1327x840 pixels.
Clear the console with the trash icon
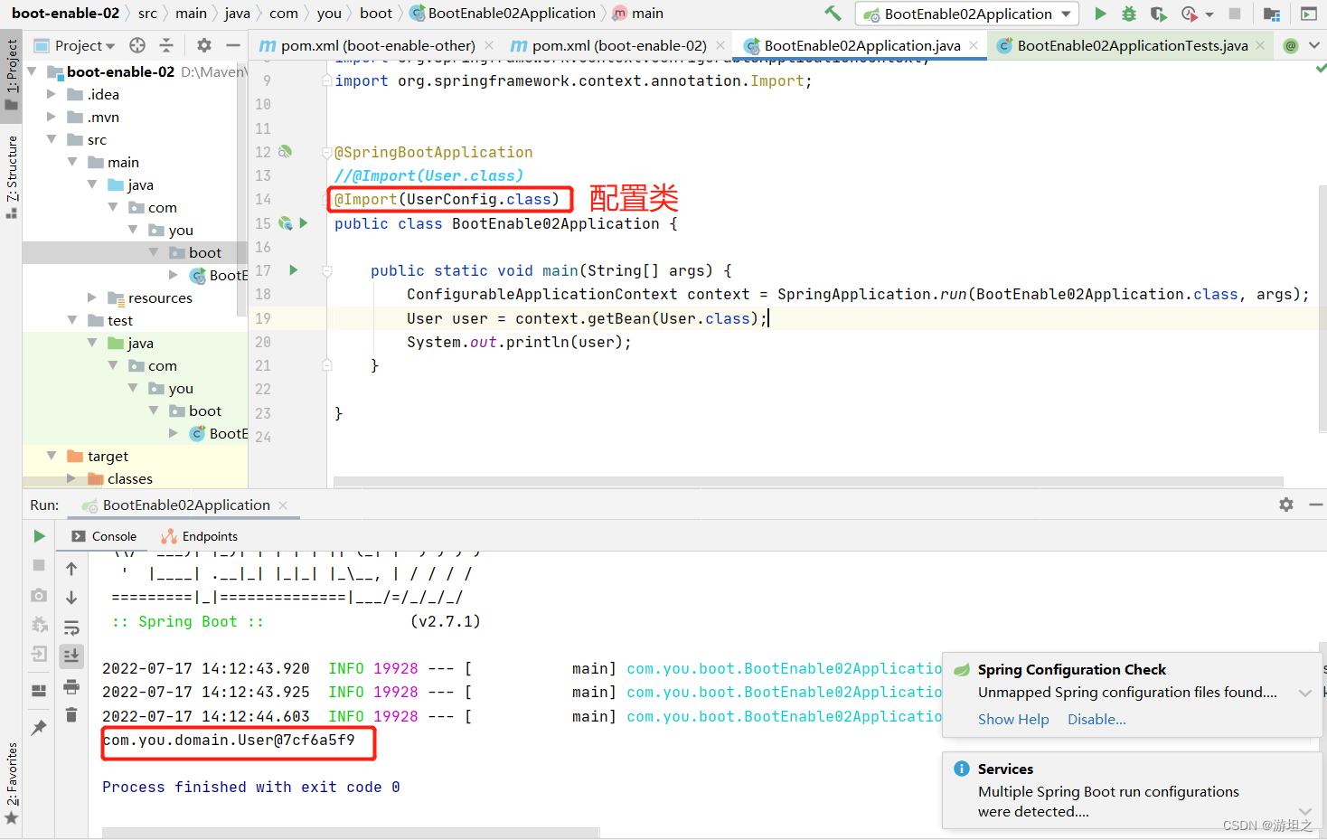pyautogui.click(x=71, y=715)
